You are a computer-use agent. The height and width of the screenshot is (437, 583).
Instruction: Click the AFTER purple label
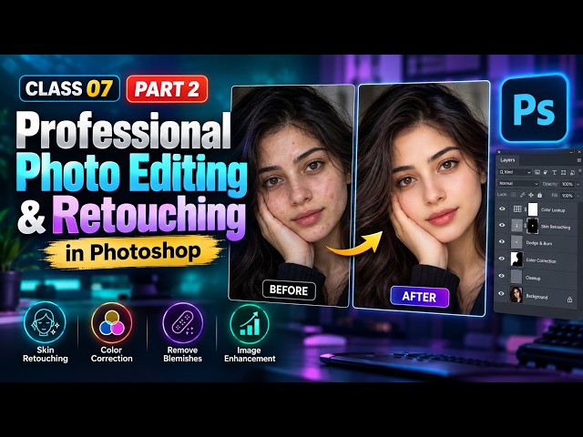coord(419,297)
